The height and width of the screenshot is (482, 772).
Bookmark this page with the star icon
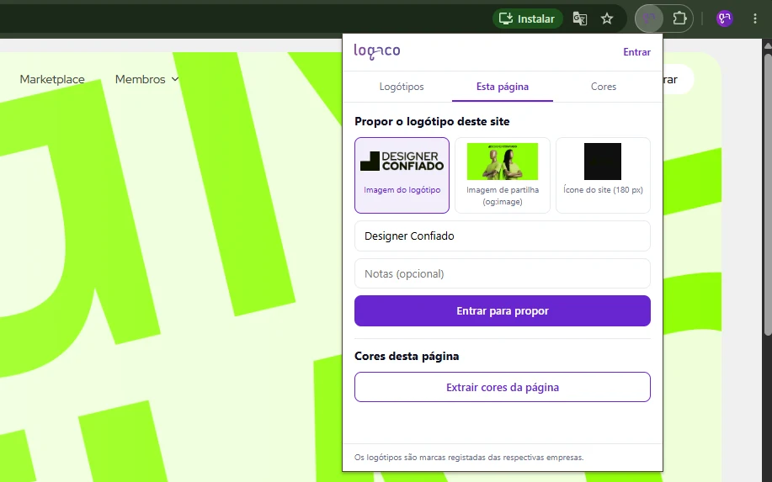[x=607, y=19]
